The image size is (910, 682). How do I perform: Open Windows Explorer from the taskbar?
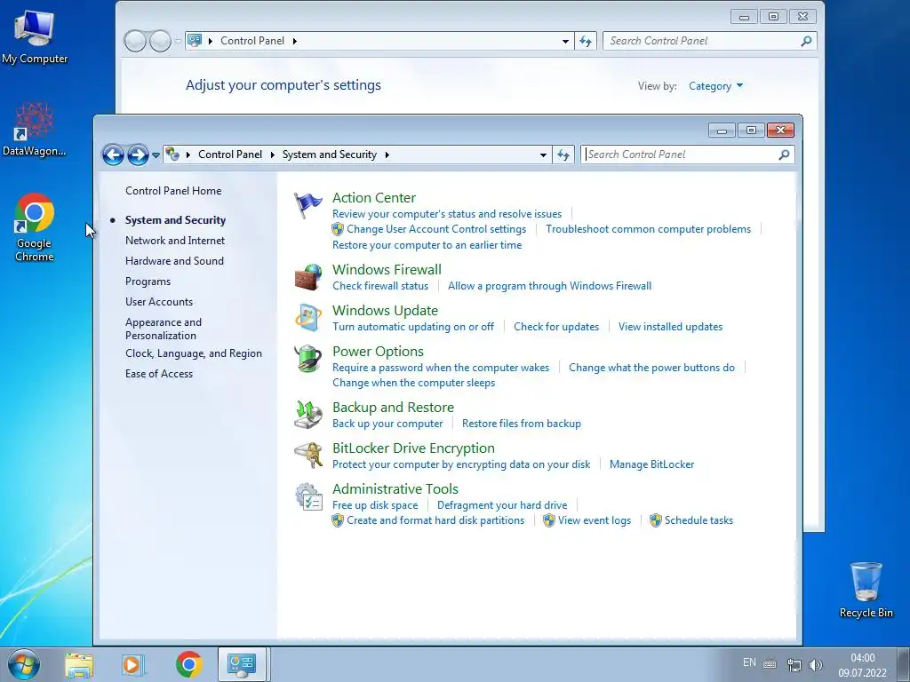click(79, 664)
